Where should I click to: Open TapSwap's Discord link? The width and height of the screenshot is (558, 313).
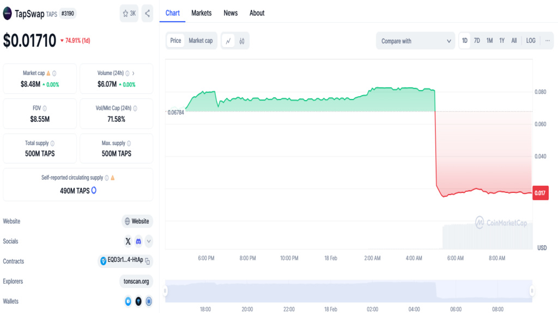click(138, 241)
